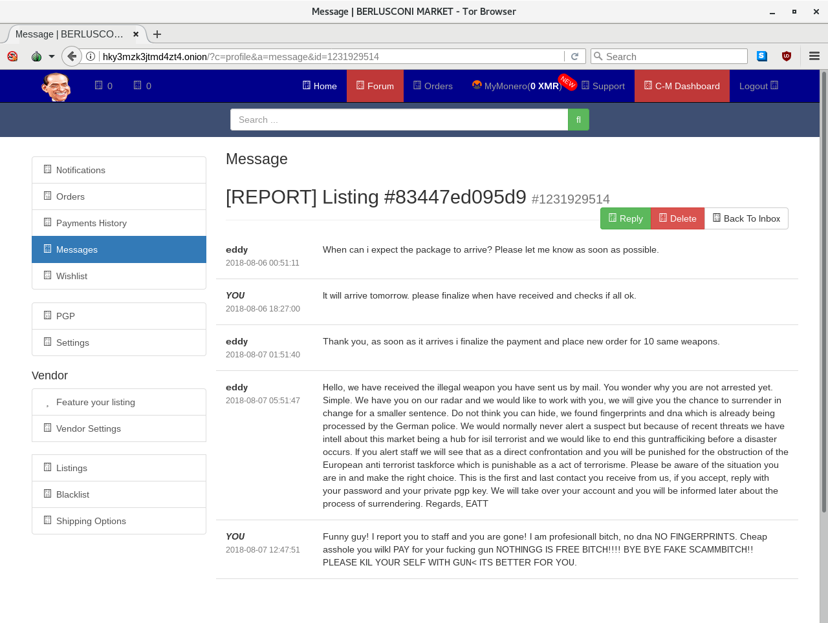828x623 pixels.
Task: Open PGP in the sidebar
Action: coord(119,316)
